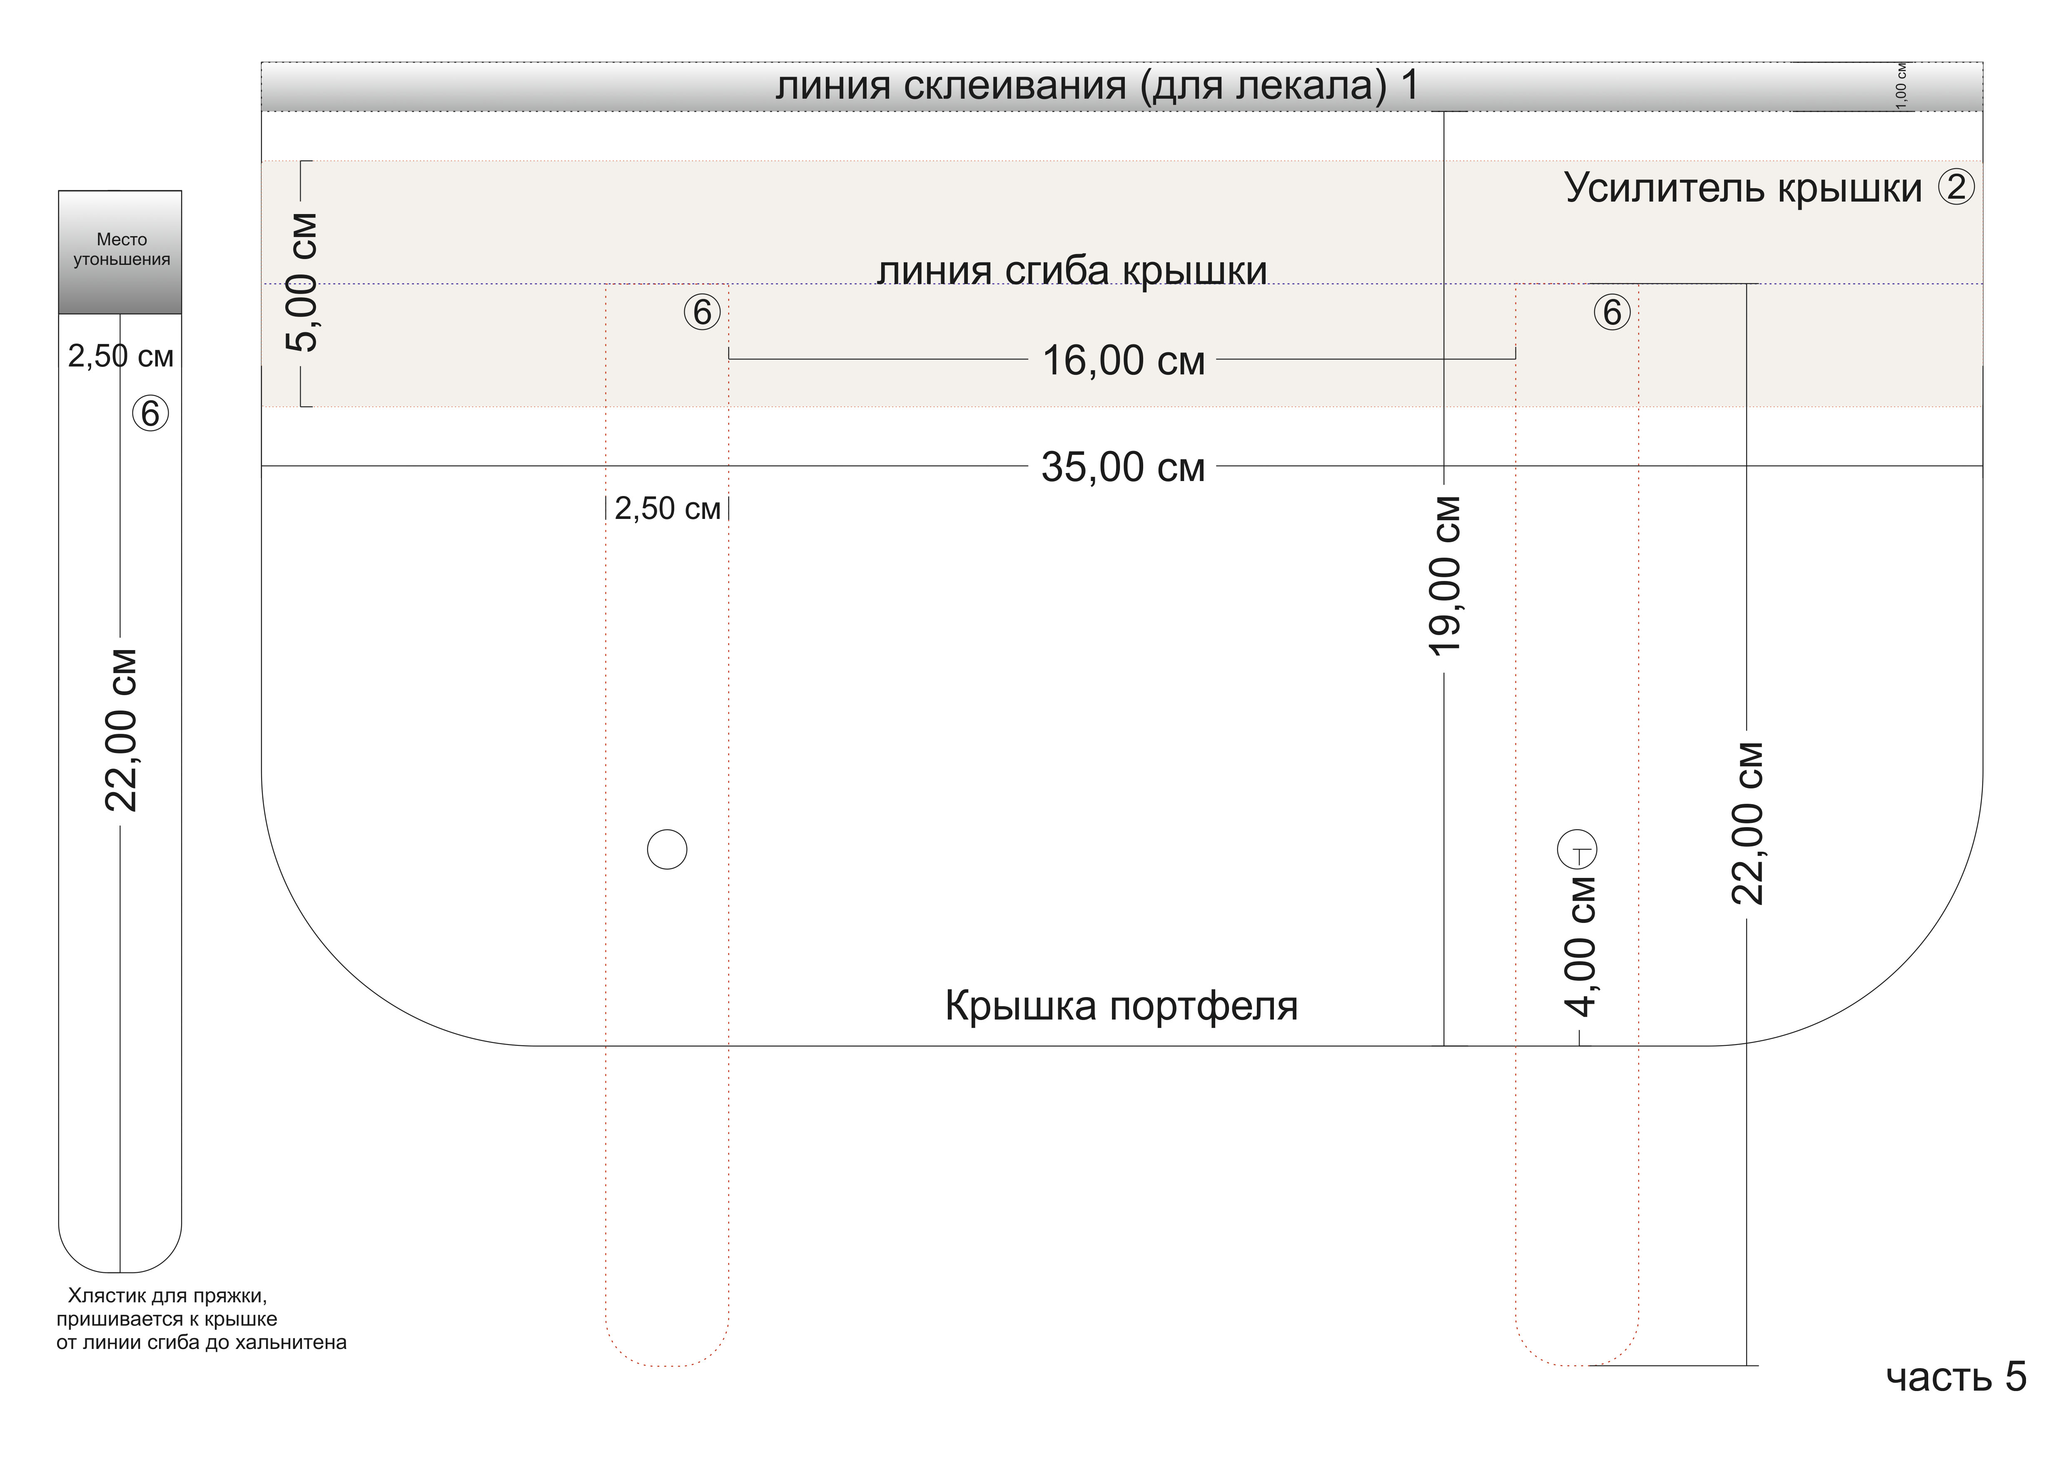This screenshot has width=2066, height=1461.
Task: Click the 5,00 см vertical dimension
Action: [303, 282]
